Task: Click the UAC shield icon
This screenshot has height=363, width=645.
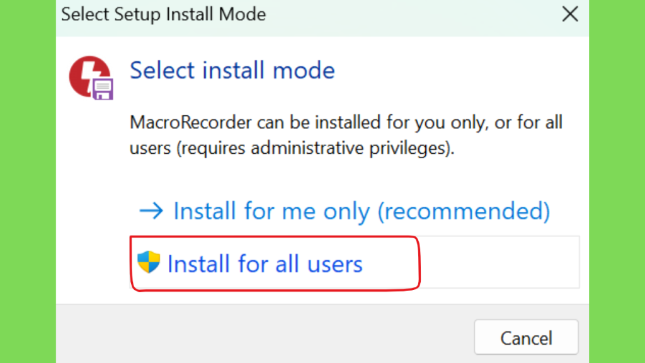Action: [x=149, y=262]
